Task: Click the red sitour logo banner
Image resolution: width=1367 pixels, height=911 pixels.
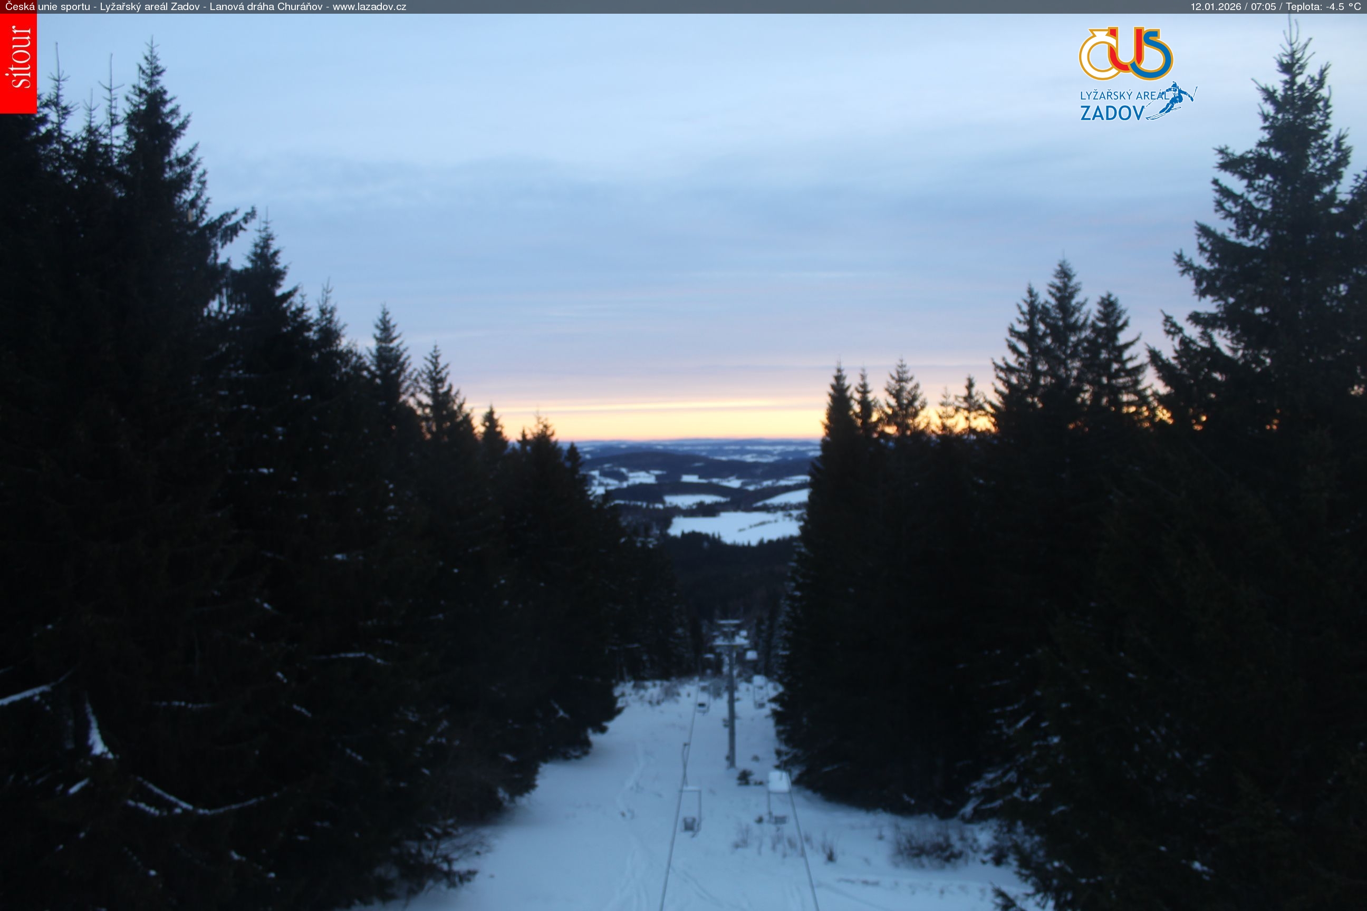Action: 18,63
